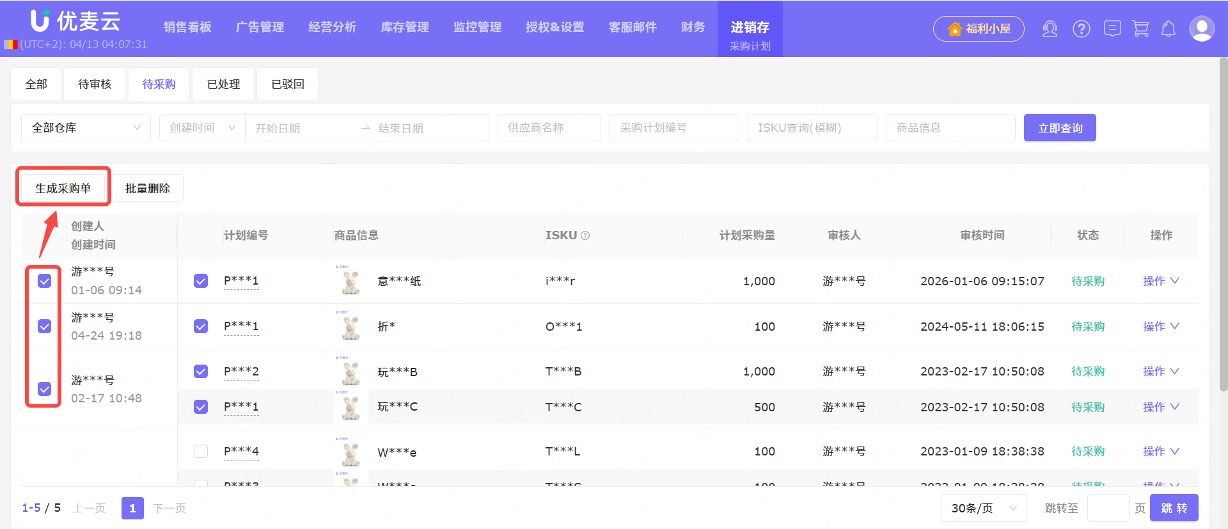Screen dimensions: 1228x529
Task: Click the 跳转 page jump button
Action: [1174, 508]
